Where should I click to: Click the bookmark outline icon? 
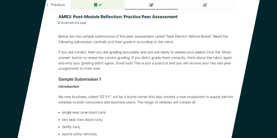pos(59,23)
